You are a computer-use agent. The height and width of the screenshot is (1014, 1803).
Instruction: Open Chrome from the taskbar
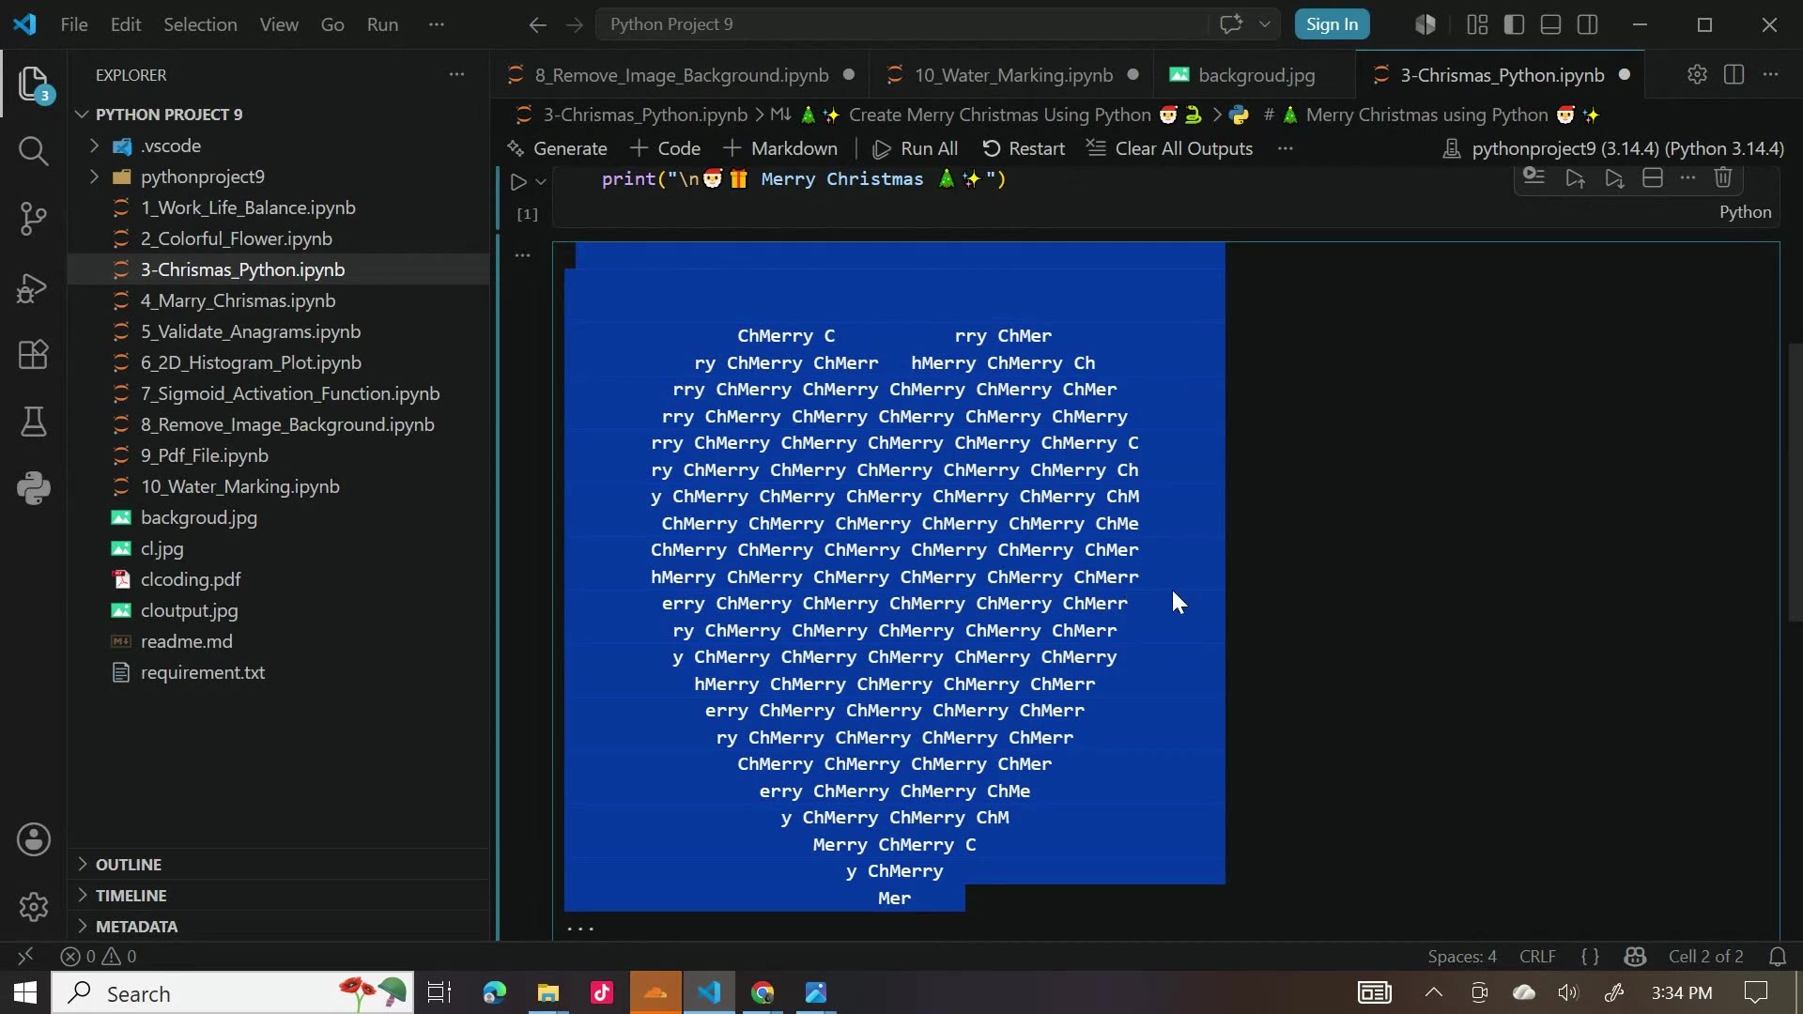click(x=763, y=992)
